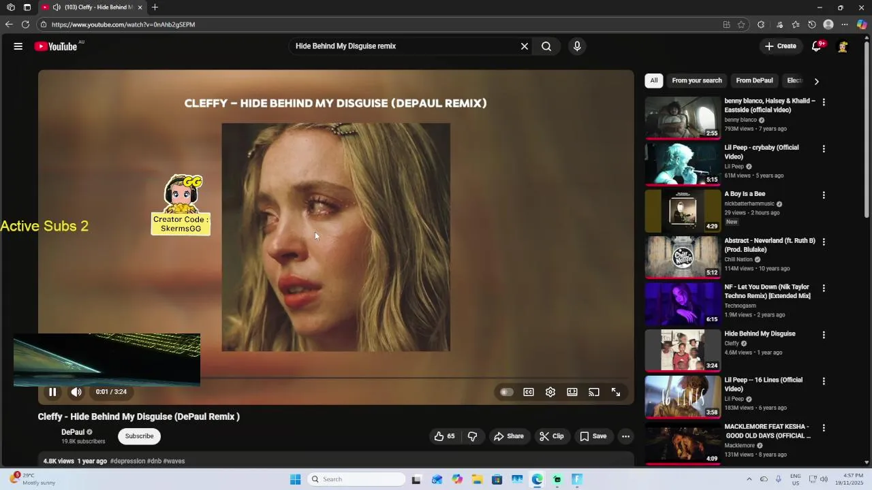Pause the video
Viewport: 872px width, 490px height.
pos(52,392)
